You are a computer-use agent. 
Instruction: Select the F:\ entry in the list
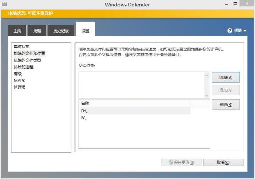click(x=135, y=117)
